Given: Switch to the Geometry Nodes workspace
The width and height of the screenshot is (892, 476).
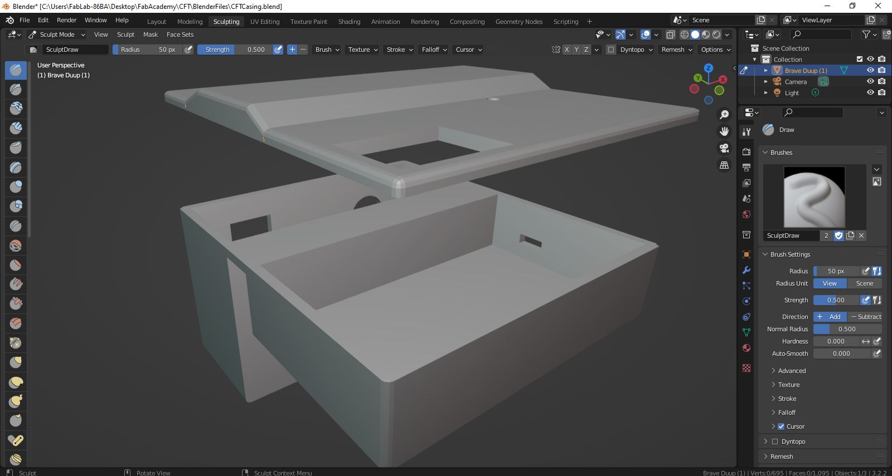Looking at the screenshot, I should tap(519, 22).
